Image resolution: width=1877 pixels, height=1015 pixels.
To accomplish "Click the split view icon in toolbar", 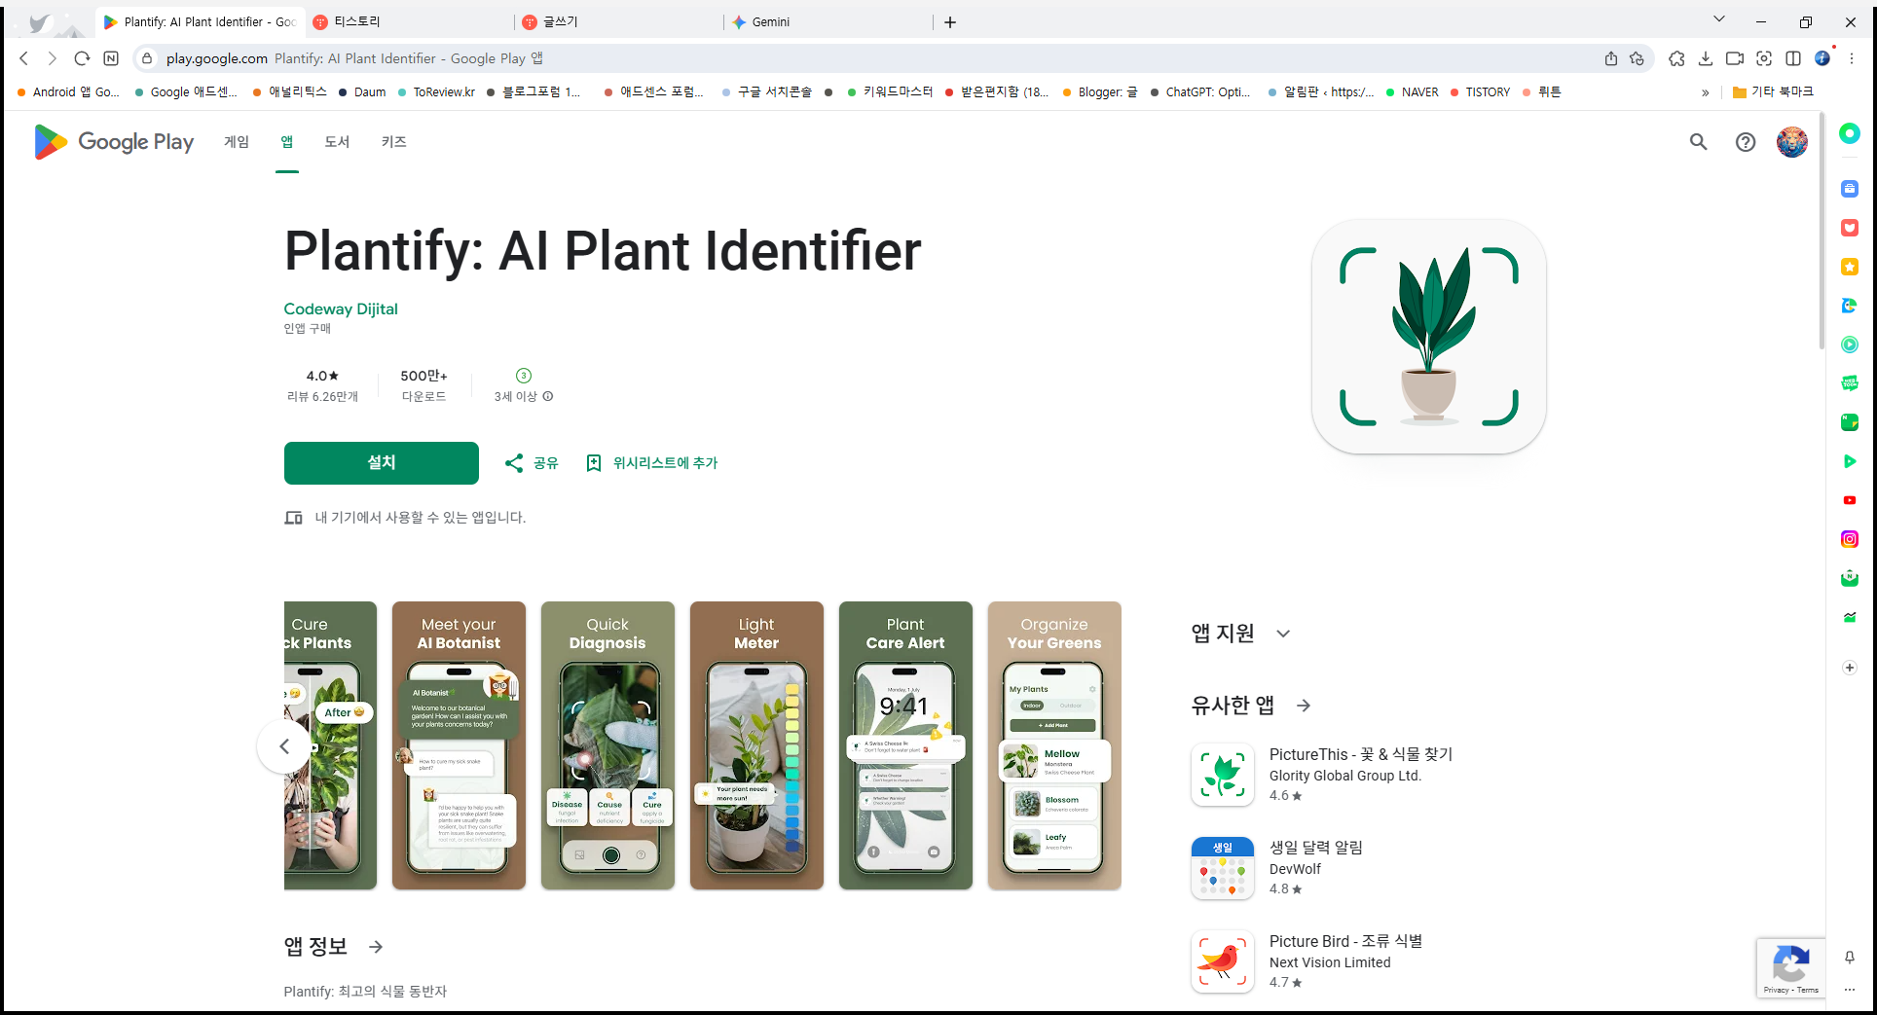I will pyautogui.click(x=1793, y=58).
